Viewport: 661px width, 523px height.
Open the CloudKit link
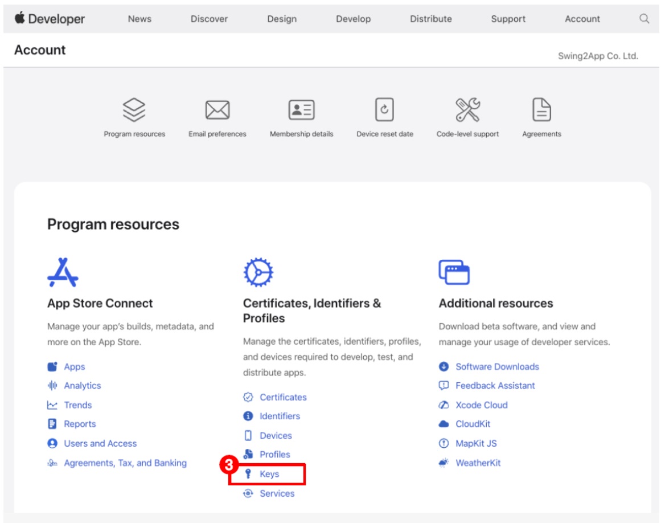pyautogui.click(x=473, y=424)
